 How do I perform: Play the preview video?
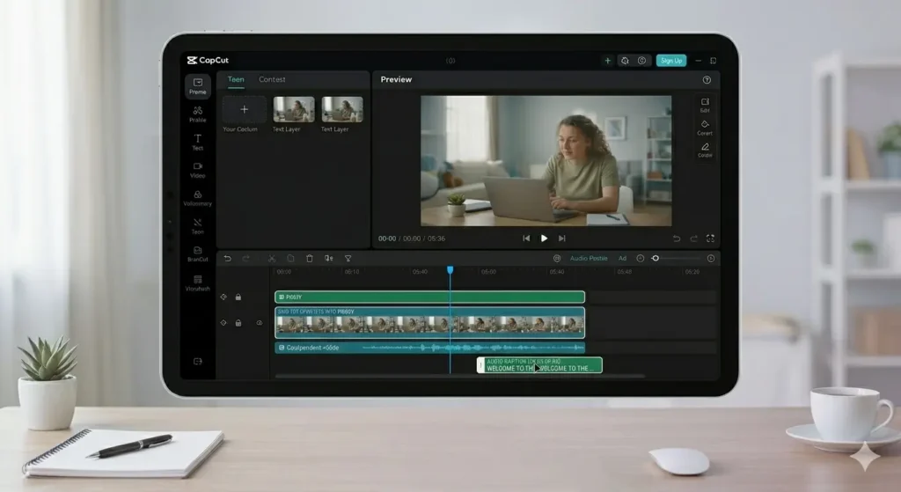click(544, 239)
